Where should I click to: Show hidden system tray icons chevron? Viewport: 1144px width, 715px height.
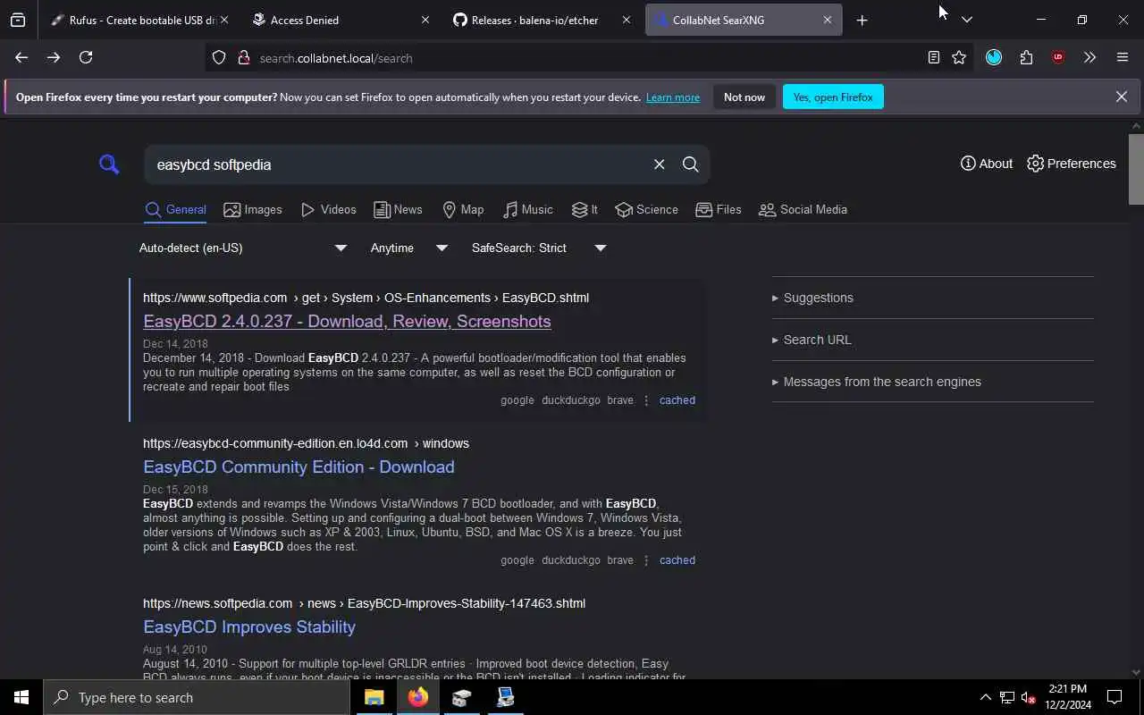985,697
